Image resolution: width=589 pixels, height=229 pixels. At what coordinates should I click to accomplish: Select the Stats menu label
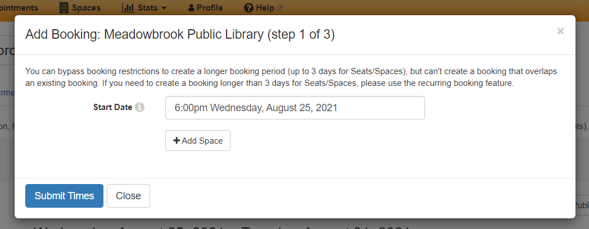tap(148, 7)
